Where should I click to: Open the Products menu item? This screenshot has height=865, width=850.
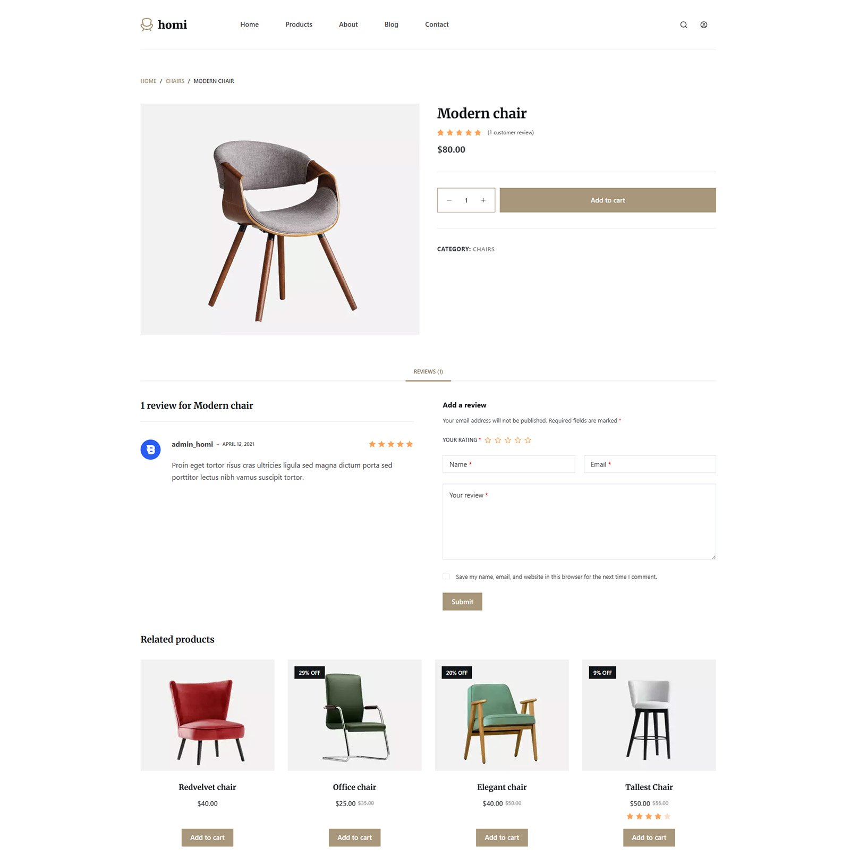click(299, 24)
